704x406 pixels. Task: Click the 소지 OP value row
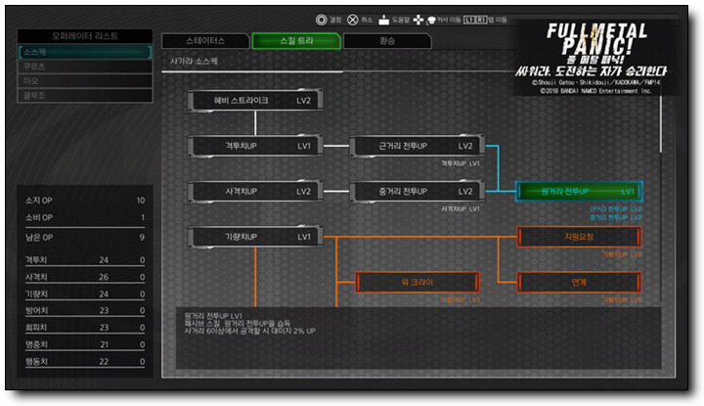tap(85, 201)
